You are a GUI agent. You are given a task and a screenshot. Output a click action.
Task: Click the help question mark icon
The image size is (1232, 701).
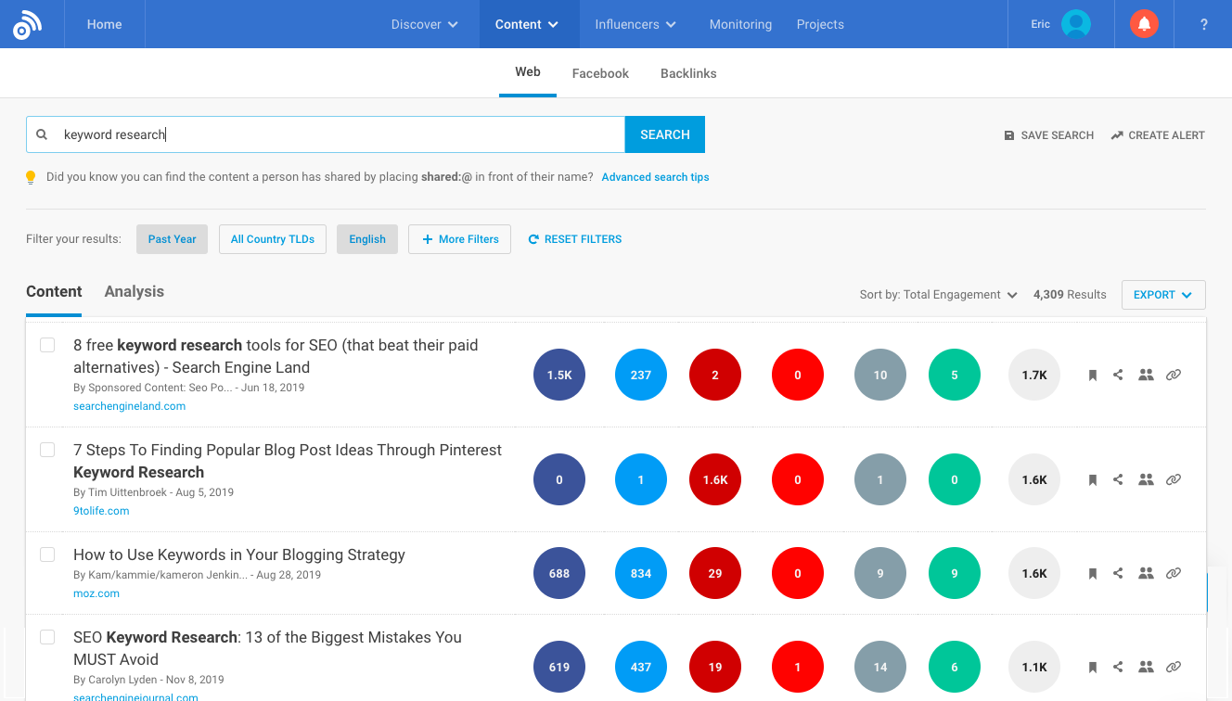tap(1204, 25)
